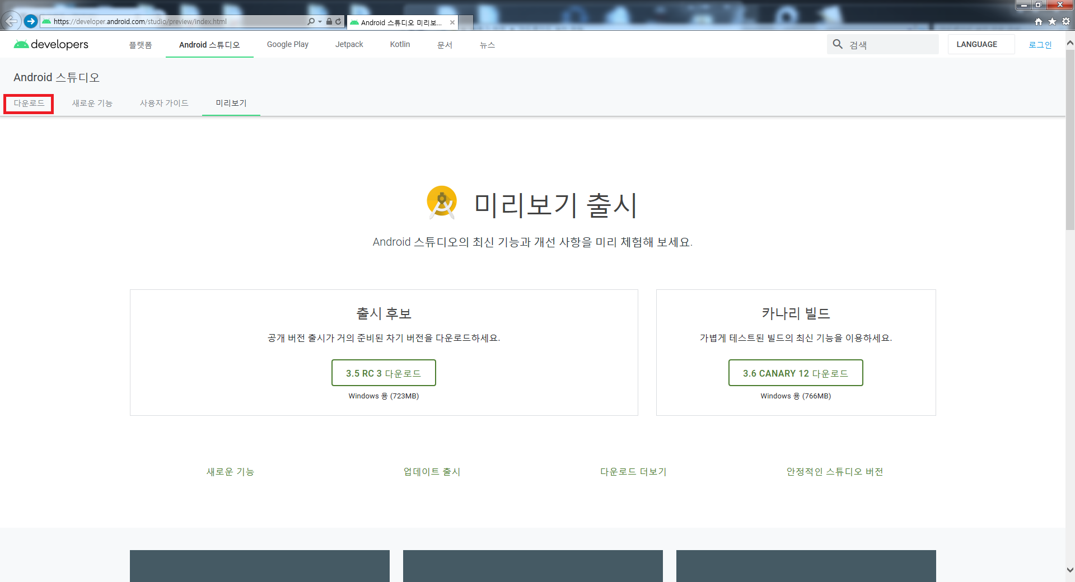This screenshot has height=582, width=1075.
Task: Click the 3.5 RC 3 다운로드 button
Action: [384, 373]
